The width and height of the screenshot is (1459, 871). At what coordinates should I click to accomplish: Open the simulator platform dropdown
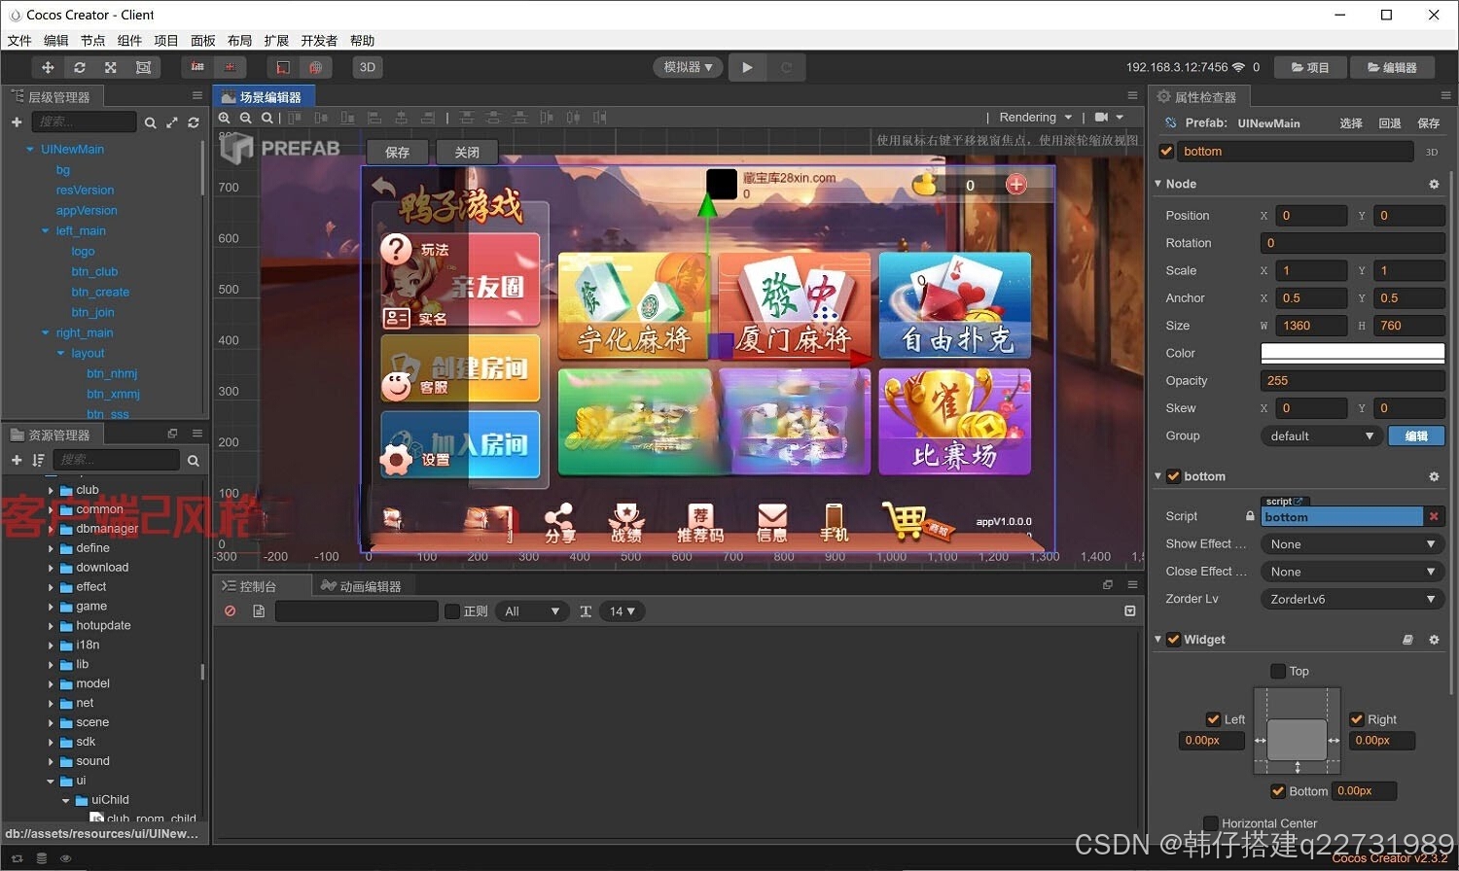pos(688,67)
